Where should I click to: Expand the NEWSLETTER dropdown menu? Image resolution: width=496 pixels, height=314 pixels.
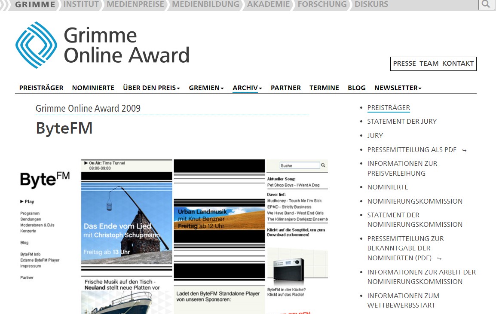(x=398, y=88)
